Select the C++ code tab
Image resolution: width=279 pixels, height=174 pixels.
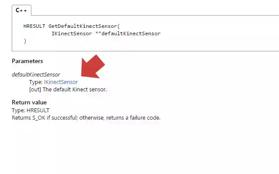pos(21,10)
